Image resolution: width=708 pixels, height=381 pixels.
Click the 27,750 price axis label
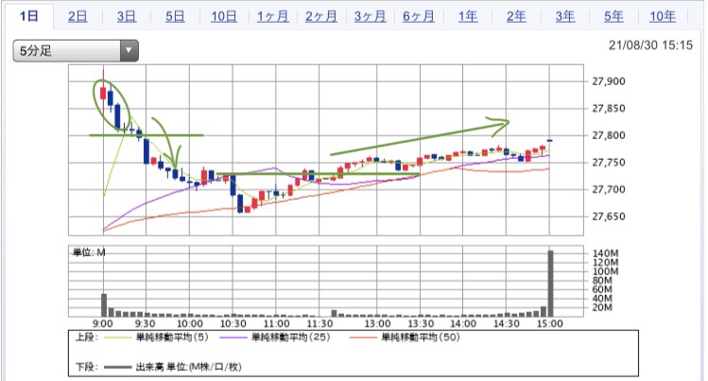point(608,163)
